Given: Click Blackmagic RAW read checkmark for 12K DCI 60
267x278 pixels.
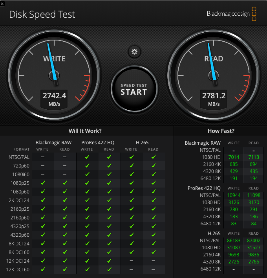Looking at the screenshot, I should click(65, 269).
